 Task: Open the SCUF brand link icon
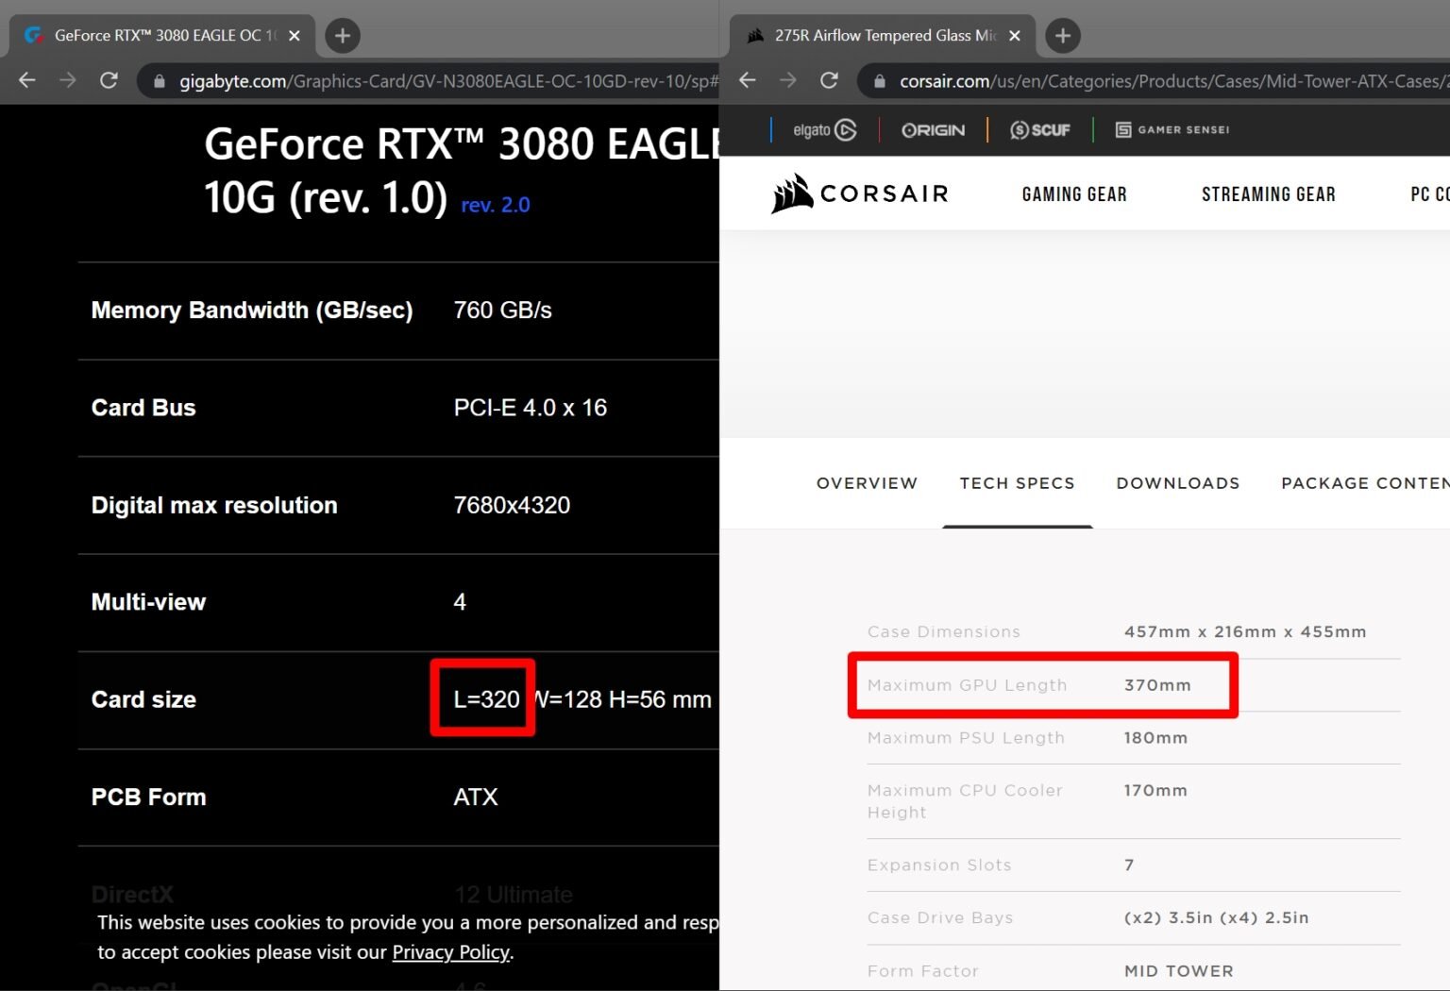click(x=1039, y=129)
